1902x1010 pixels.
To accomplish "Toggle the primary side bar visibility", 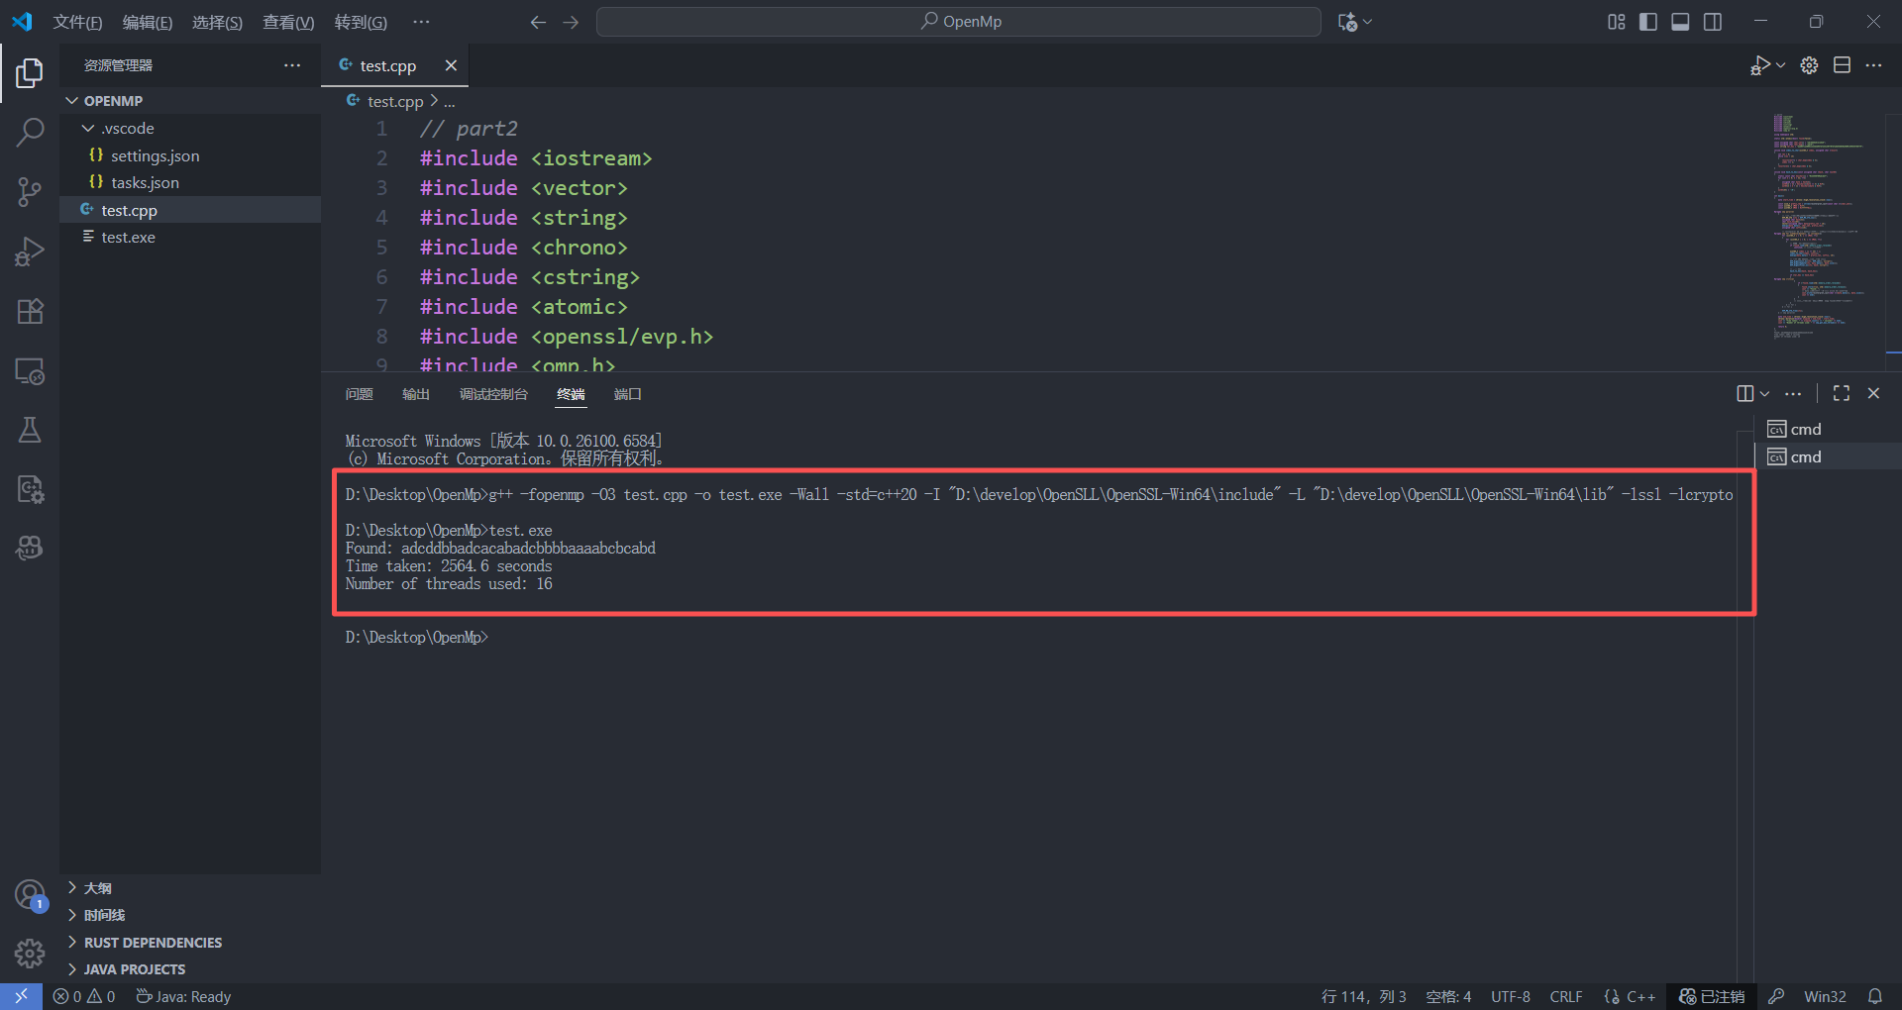I will pyautogui.click(x=1648, y=22).
